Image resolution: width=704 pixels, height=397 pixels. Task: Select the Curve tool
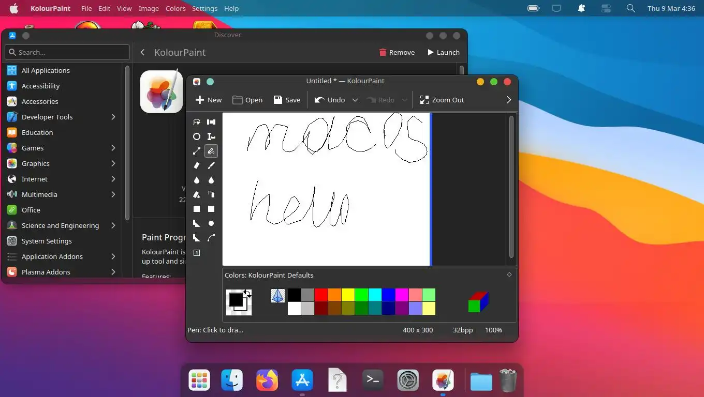tap(211, 238)
